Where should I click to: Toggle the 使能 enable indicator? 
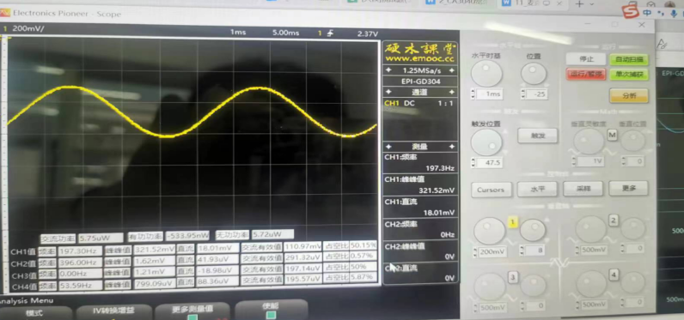click(271, 315)
